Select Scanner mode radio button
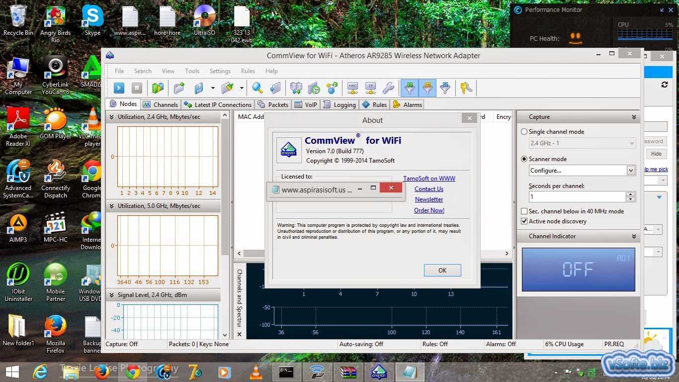 524,159
